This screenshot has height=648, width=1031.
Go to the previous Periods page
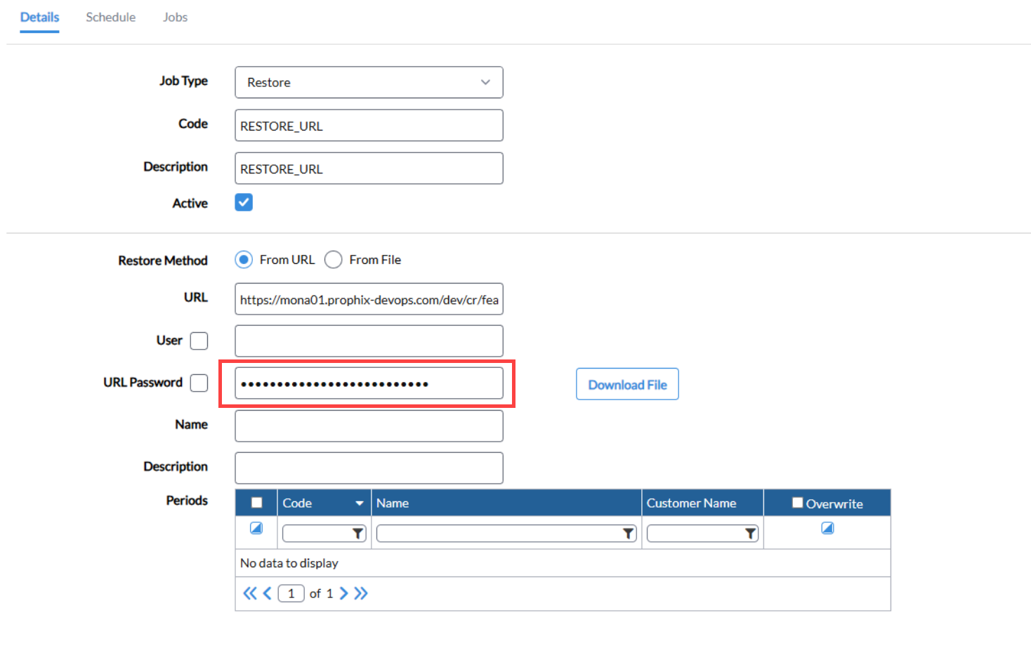click(267, 593)
